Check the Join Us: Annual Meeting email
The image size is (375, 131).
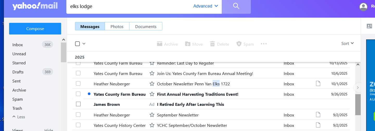(78, 73)
